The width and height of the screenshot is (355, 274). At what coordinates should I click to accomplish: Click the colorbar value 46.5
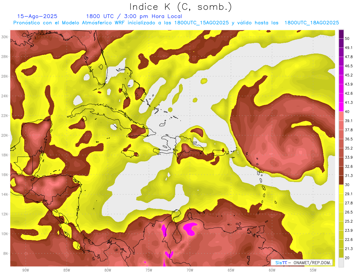349,66
